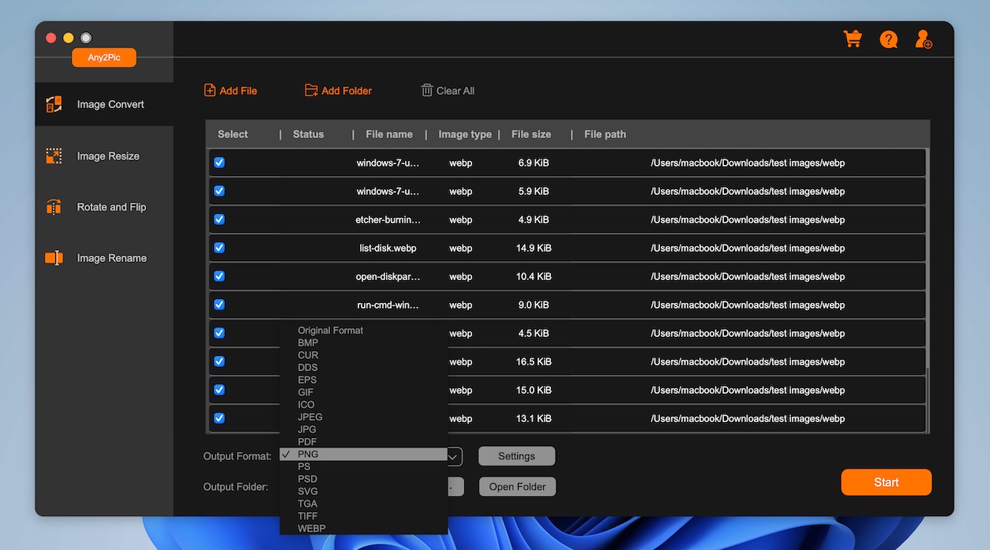Screen dimensions: 990x550
Task: Uncheck the etcher-burning file checkbox
Action: [219, 219]
